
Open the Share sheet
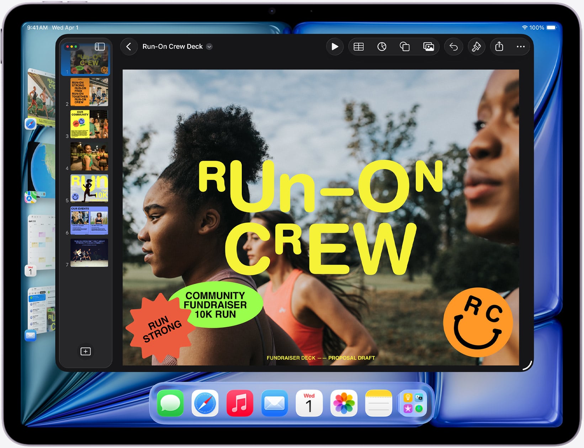(500, 47)
